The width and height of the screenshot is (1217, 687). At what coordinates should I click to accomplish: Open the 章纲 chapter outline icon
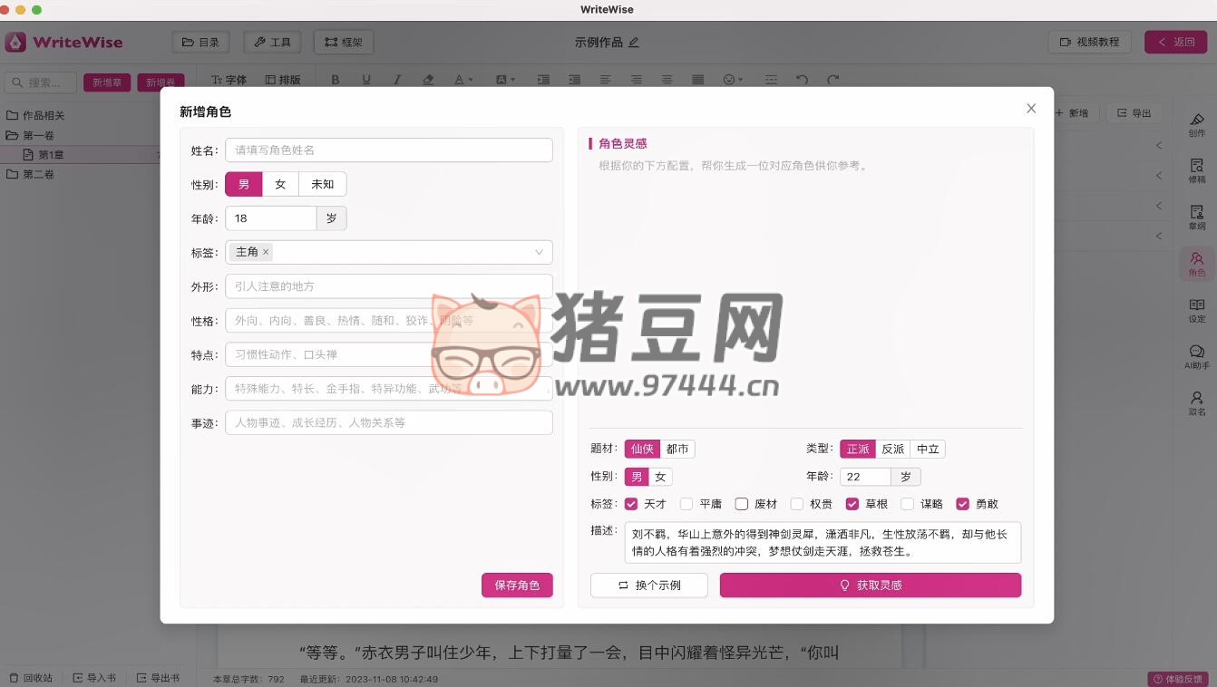coord(1196,217)
